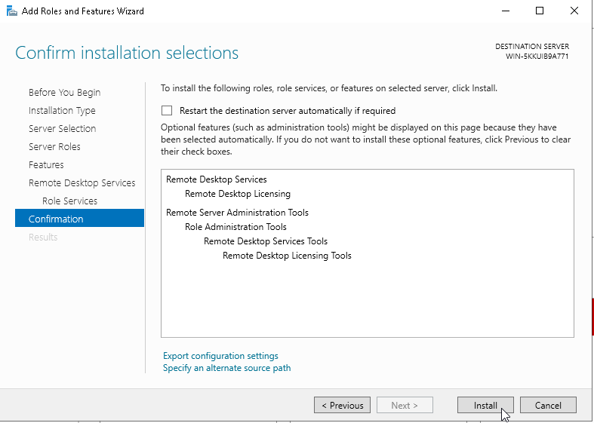This screenshot has width=594, height=423.
Task: Click Install to begin installation
Action: (x=485, y=405)
